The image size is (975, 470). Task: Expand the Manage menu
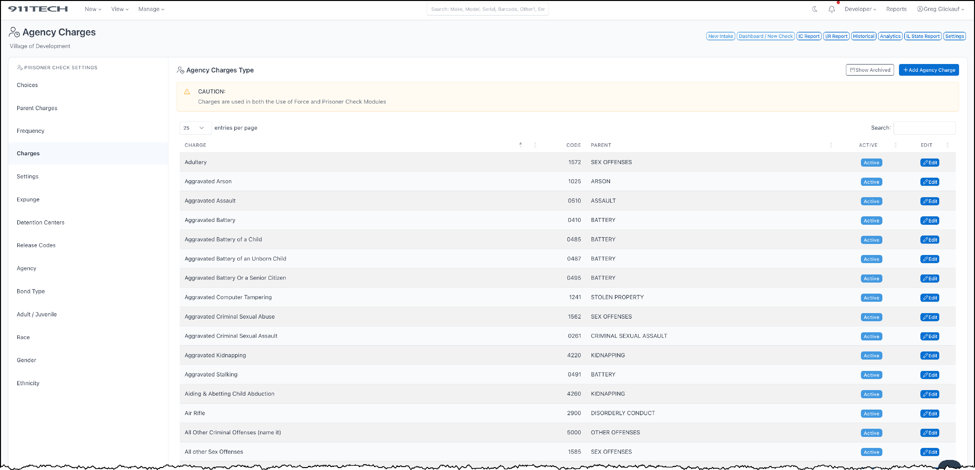point(151,9)
